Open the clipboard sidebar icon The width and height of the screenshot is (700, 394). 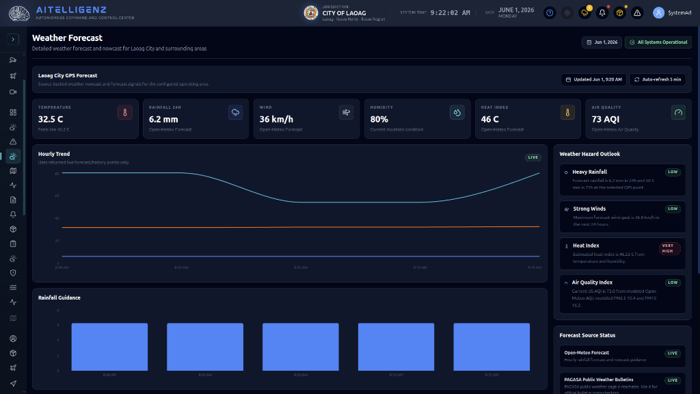pos(13,244)
